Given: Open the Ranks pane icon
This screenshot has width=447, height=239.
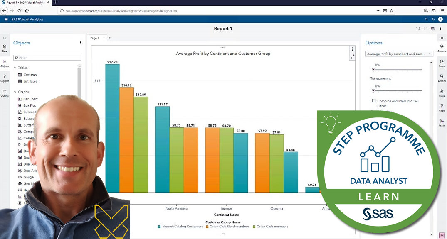Looking at the screenshot, I should pyautogui.click(x=442, y=121).
